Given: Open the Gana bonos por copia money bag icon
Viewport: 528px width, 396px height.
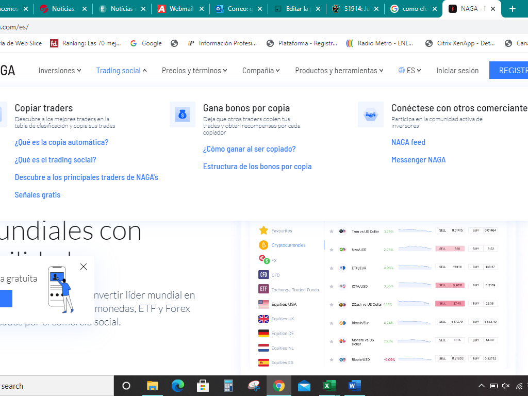Looking at the screenshot, I should click(182, 114).
